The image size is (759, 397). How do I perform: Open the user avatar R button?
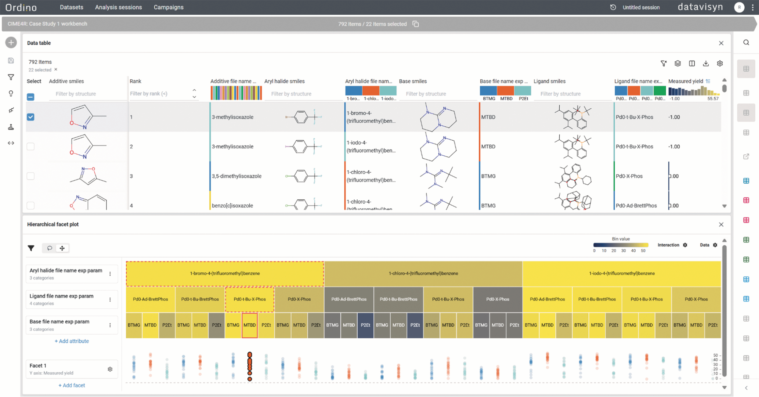pos(739,7)
